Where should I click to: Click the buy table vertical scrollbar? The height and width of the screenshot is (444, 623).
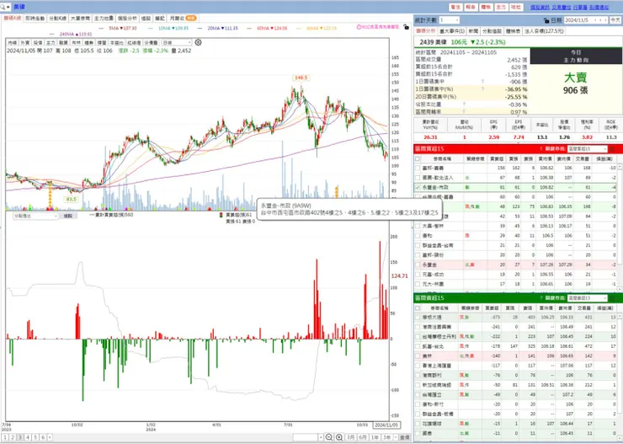tap(620, 227)
